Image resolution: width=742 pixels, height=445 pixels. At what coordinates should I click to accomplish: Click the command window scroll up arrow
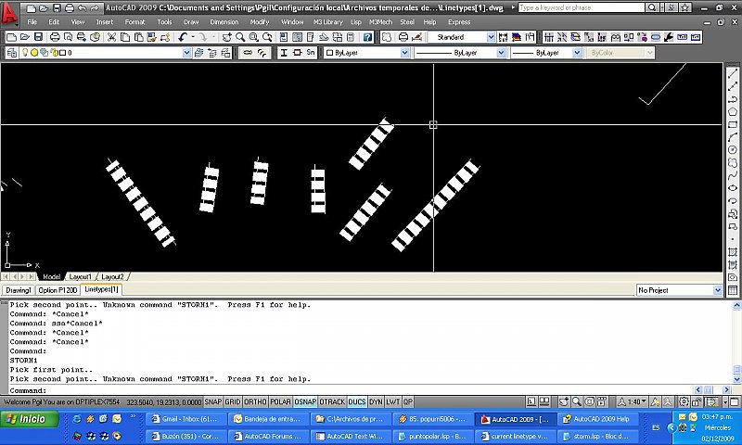coord(736,306)
